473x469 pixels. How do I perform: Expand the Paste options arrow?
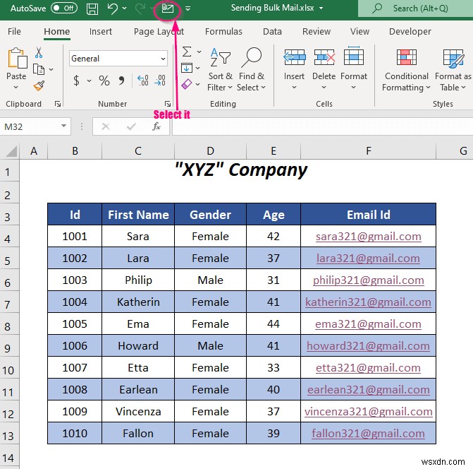coord(16,88)
